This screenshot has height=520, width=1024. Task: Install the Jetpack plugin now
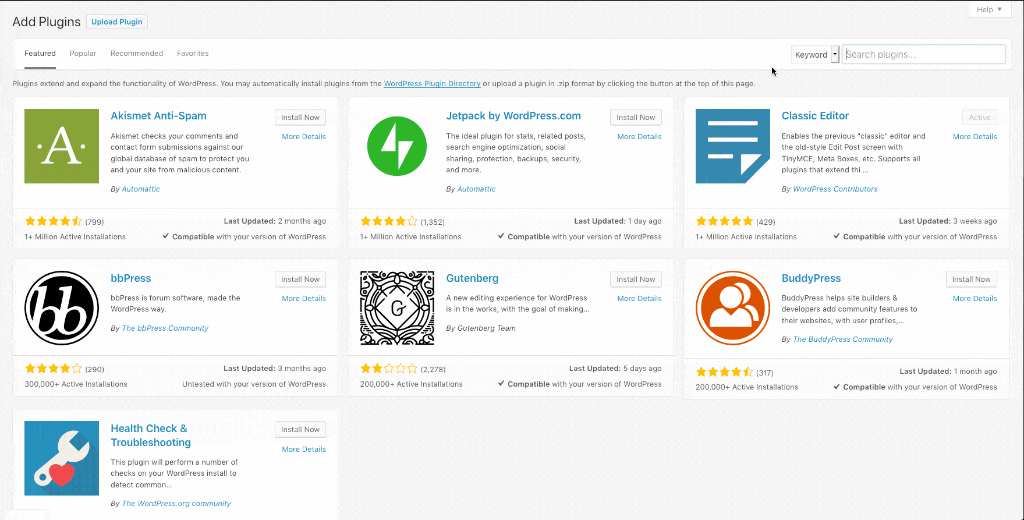coord(636,117)
